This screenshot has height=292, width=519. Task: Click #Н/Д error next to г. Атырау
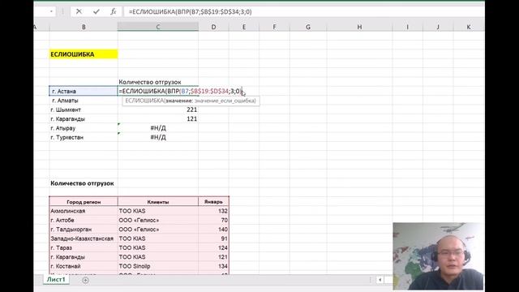pyautogui.click(x=158, y=128)
